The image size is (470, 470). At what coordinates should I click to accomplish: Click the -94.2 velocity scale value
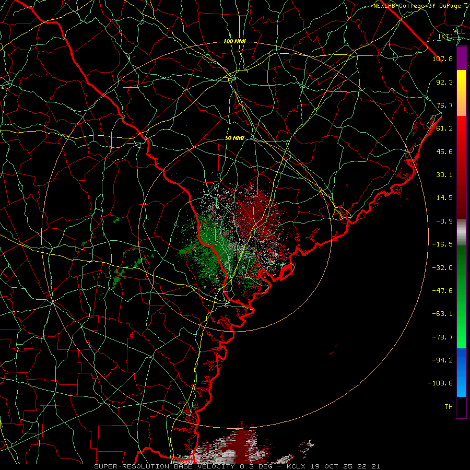tap(442, 360)
